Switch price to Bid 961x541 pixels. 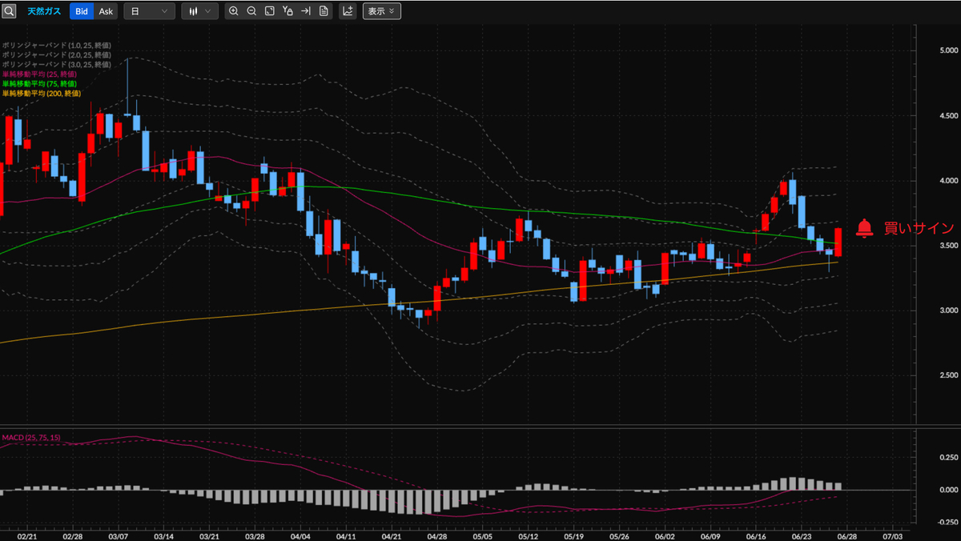(x=82, y=11)
